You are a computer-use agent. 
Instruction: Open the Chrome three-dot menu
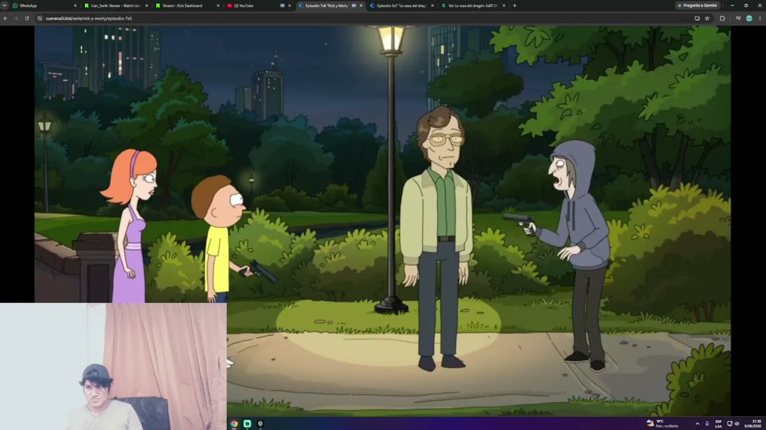click(x=759, y=19)
